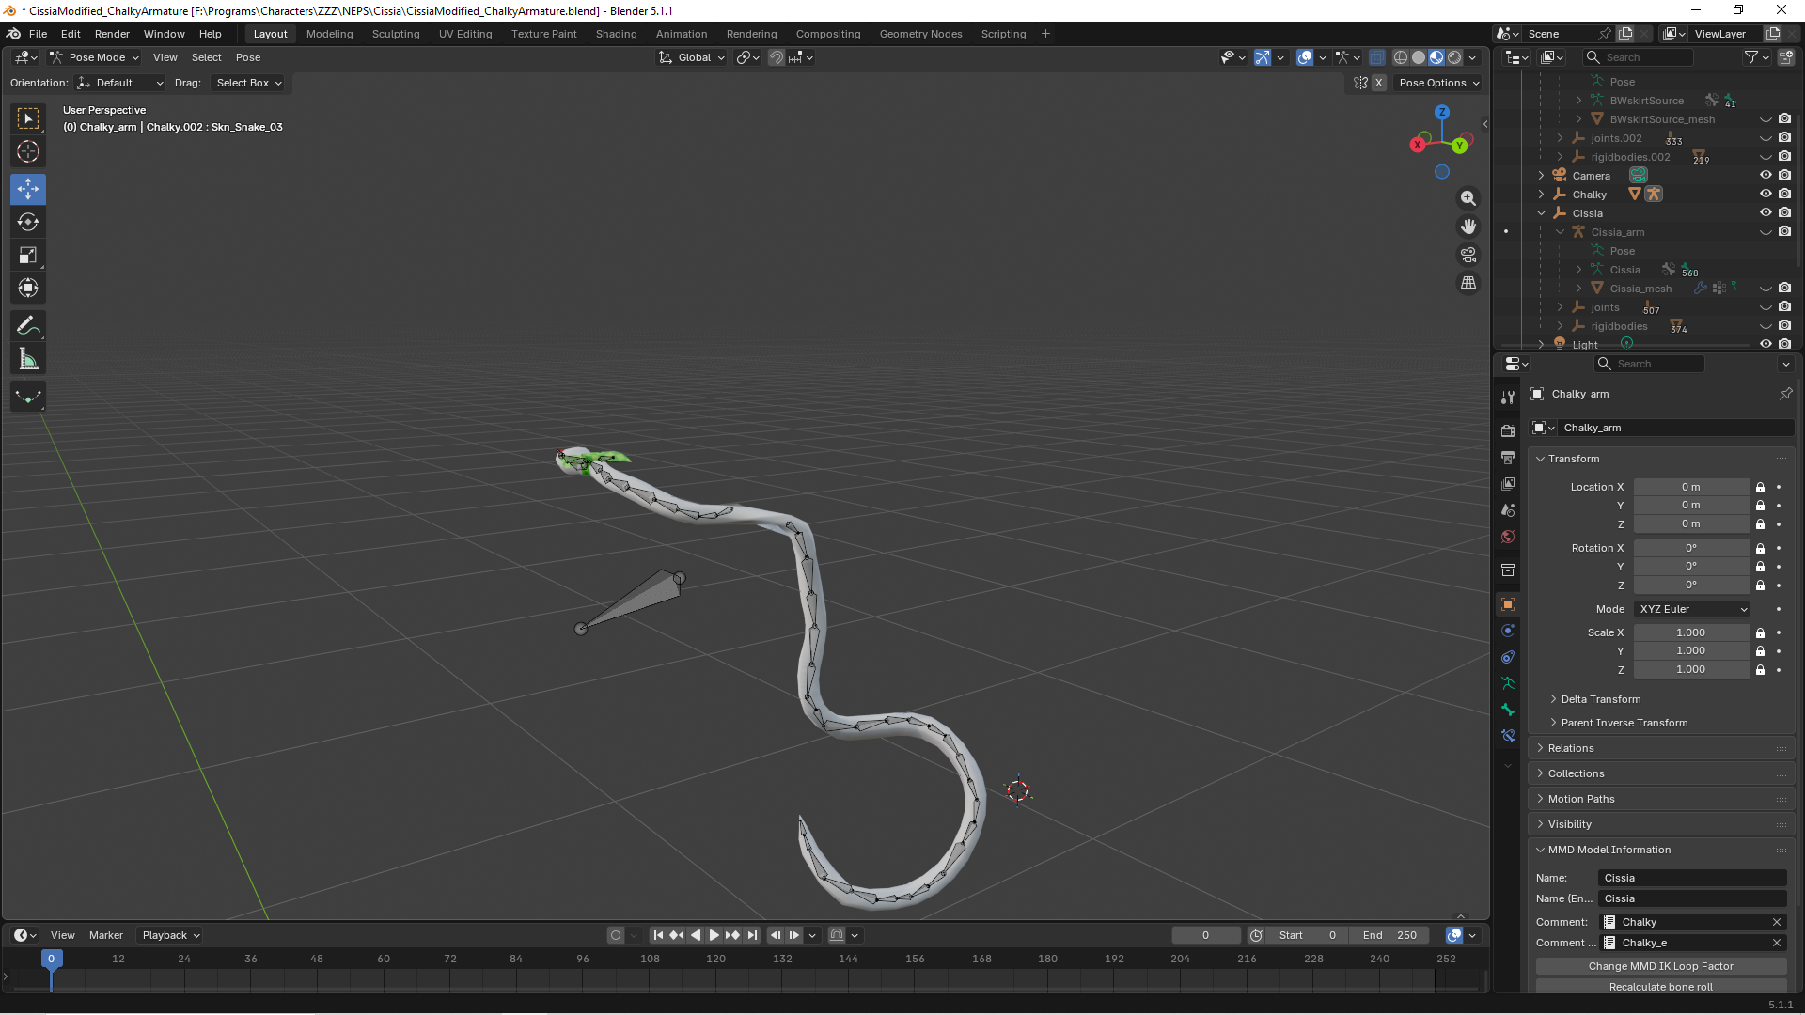The width and height of the screenshot is (1805, 1015).
Task: Select the Transform tool
Action: coord(28,288)
